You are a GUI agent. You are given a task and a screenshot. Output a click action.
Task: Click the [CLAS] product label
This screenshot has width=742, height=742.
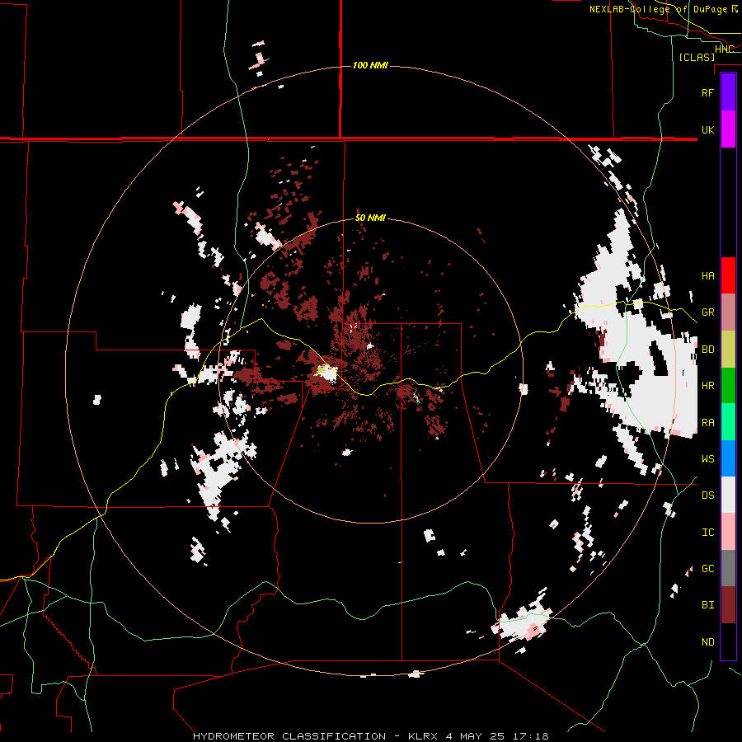click(697, 57)
